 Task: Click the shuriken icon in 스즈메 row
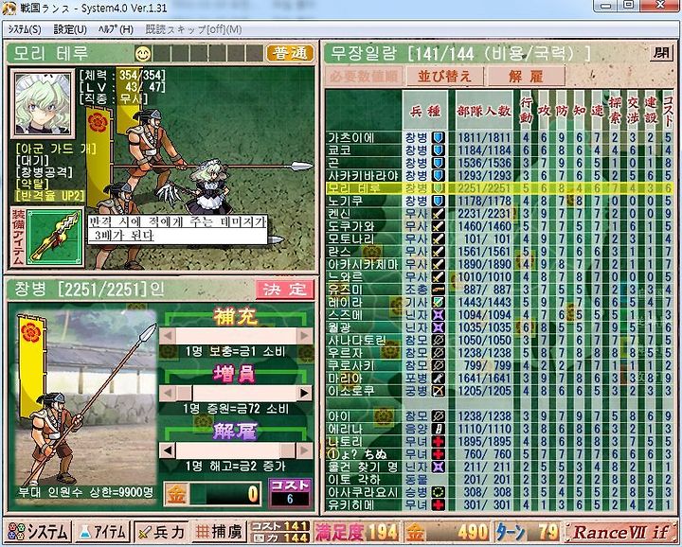438,314
